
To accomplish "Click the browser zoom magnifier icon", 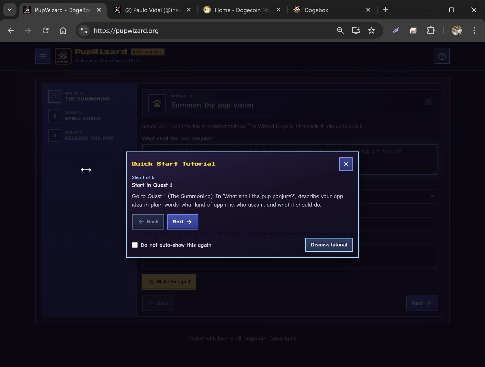I will pos(340,31).
